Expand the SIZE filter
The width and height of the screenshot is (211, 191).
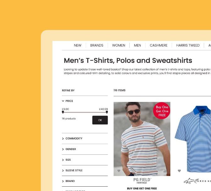tap(66, 160)
